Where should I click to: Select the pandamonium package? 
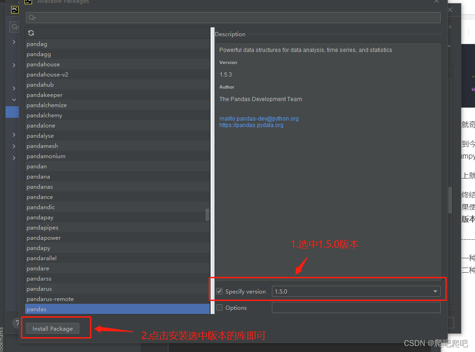[117, 156]
